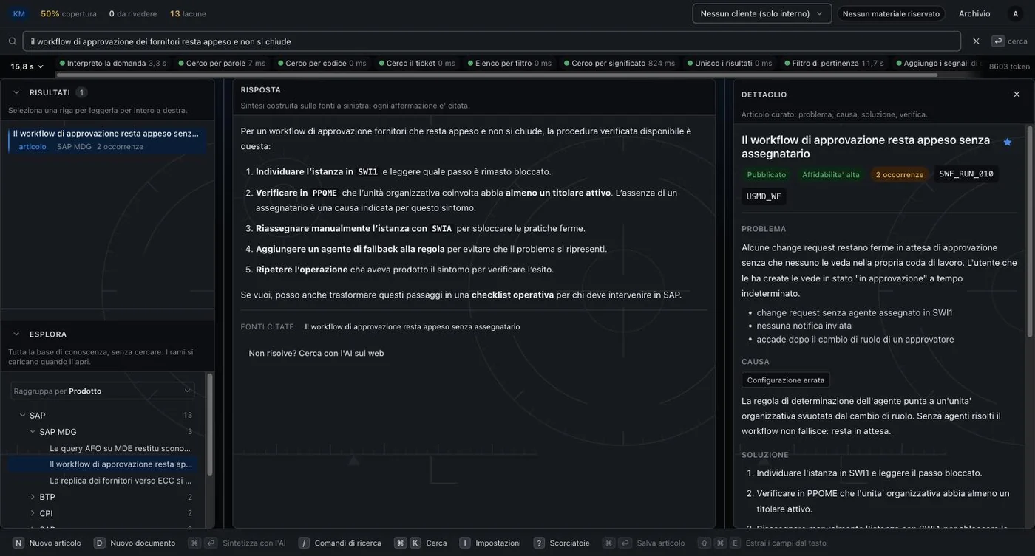1035x556 pixels.
Task: Open tree item 'La replica dei fornitori verso ECC'
Action: [121, 481]
